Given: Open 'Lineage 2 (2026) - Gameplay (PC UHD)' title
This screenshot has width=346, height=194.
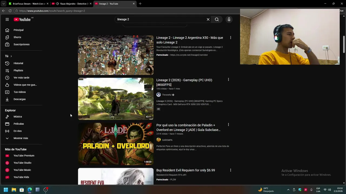Looking at the screenshot, I should 184,82.
